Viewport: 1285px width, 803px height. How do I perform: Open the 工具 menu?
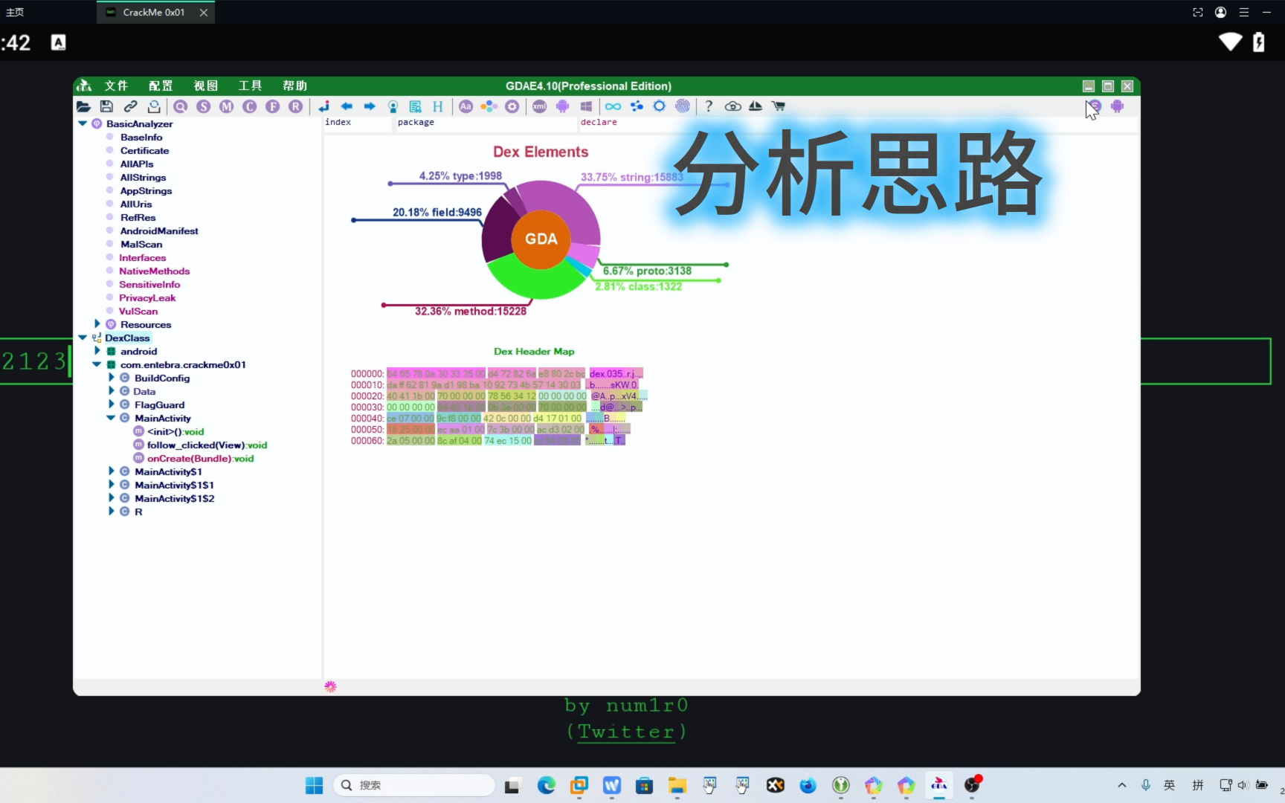click(250, 86)
